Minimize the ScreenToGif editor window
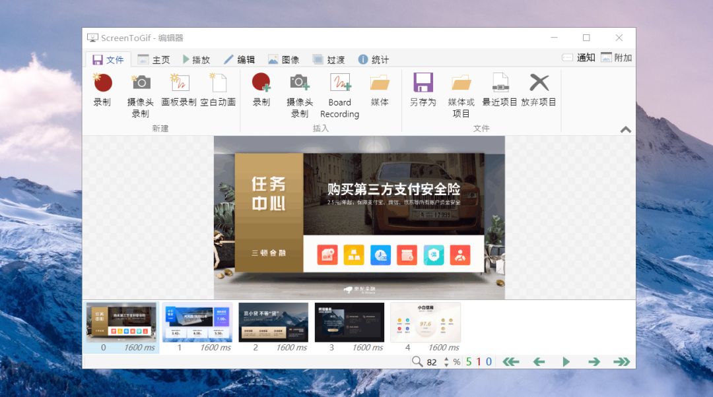The height and width of the screenshot is (397, 713). (x=554, y=38)
